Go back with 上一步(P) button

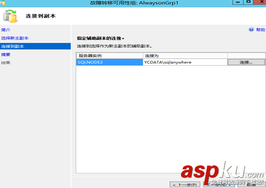click(184, 185)
